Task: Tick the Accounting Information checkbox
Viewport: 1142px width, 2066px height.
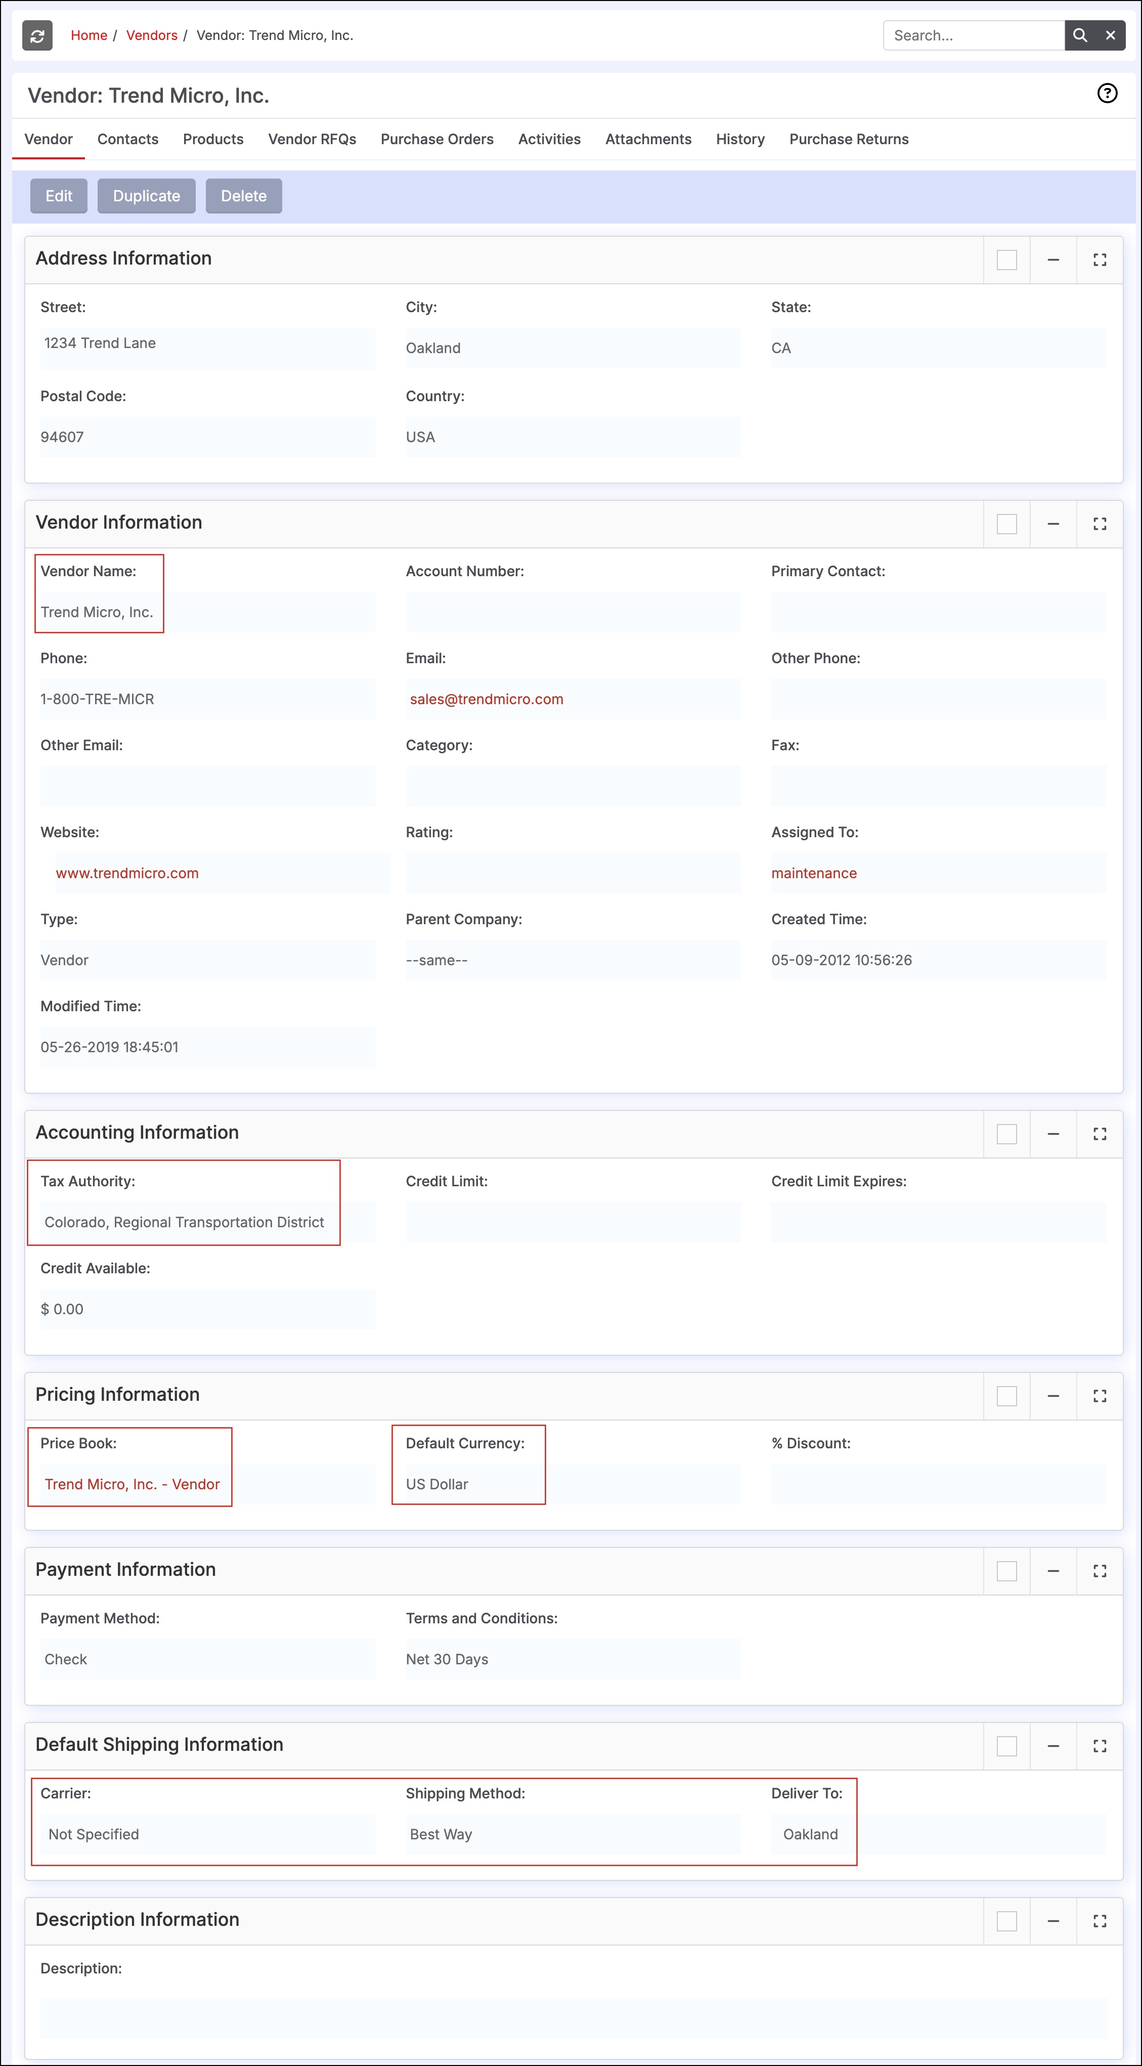Action: (x=1006, y=1133)
